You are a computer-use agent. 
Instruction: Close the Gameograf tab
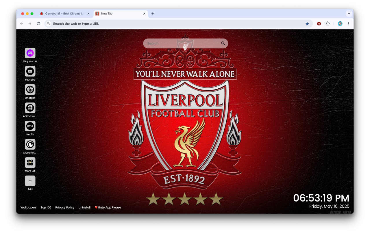88,14
